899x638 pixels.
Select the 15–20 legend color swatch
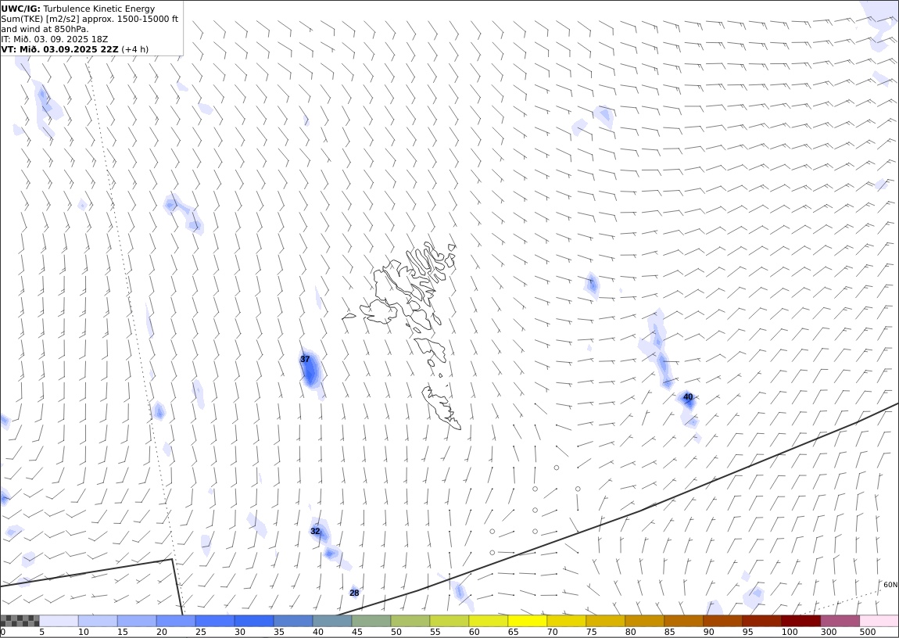[137, 621]
